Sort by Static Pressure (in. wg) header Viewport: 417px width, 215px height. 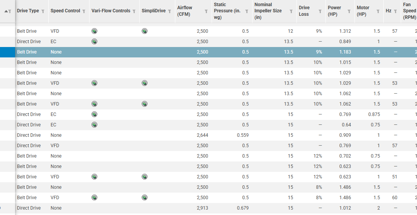pyautogui.click(x=227, y=11)
